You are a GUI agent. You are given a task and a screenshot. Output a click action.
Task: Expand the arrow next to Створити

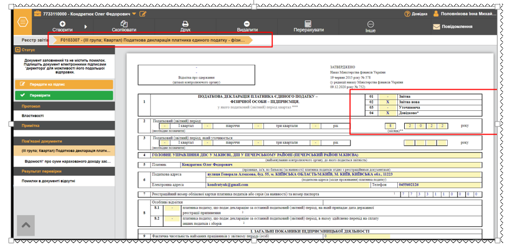click(86, 27)
